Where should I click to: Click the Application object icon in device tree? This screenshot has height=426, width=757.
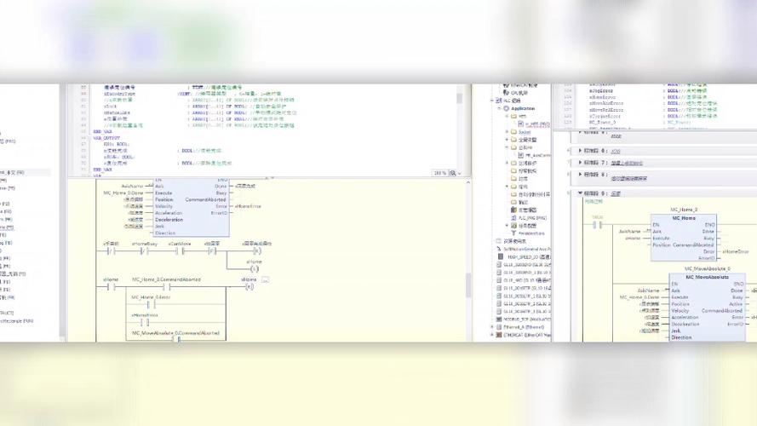pyautogui.click(x=507, y=109)
